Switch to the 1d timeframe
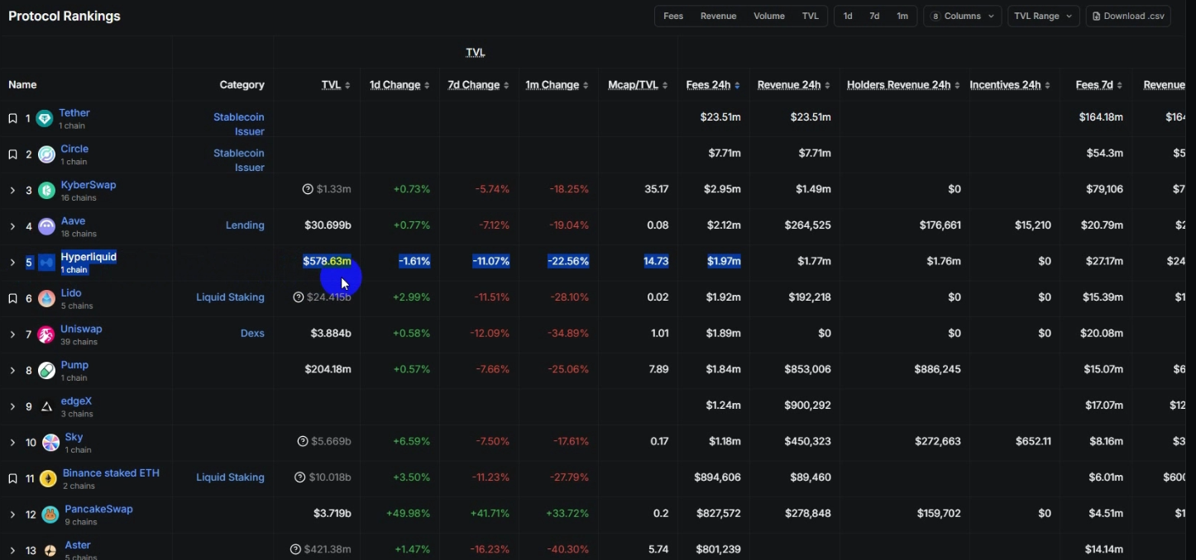The height and width of the screenshot is (560, 1196). (848, 16)
